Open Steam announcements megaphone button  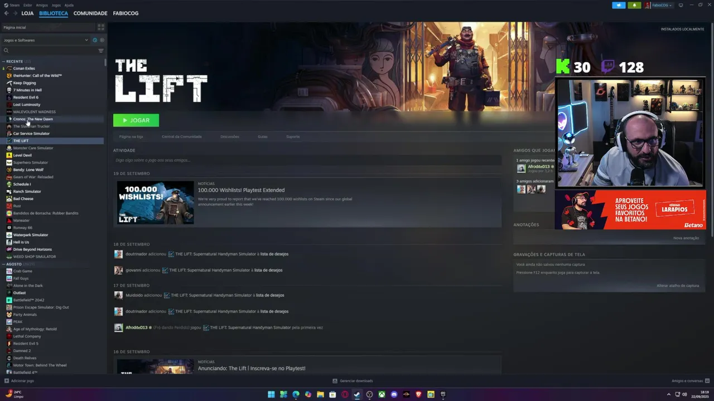pyautogui.click(x=619, y=5)
